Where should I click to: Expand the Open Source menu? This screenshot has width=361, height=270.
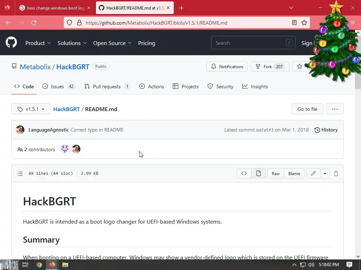point(112,43)
